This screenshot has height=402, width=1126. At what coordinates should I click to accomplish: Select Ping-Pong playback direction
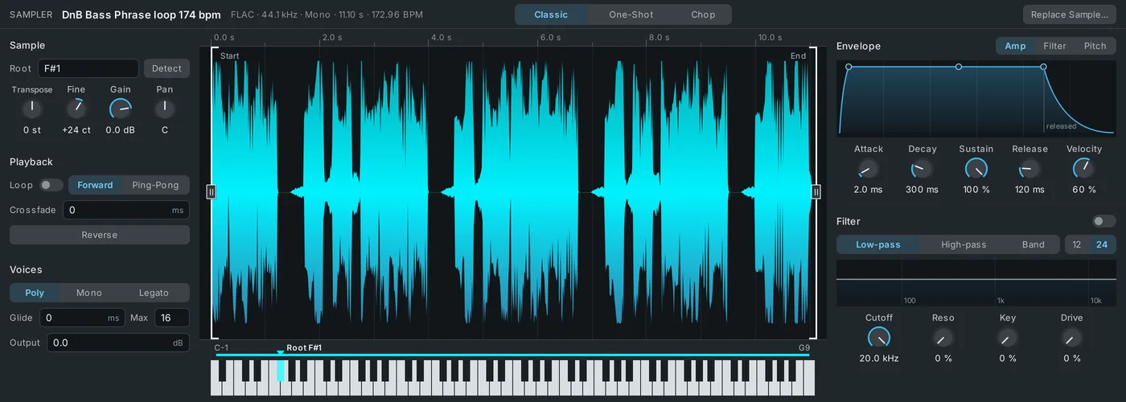pos(155,185)
